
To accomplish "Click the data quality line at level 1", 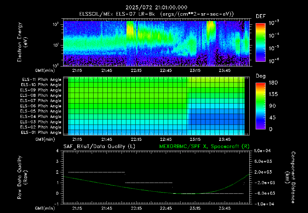I will click(149, 183).
